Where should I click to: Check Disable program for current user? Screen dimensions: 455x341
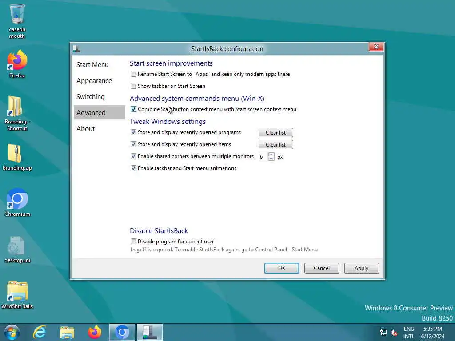pos(133,241)
